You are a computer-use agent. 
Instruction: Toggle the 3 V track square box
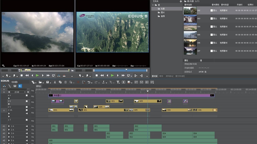27,101
